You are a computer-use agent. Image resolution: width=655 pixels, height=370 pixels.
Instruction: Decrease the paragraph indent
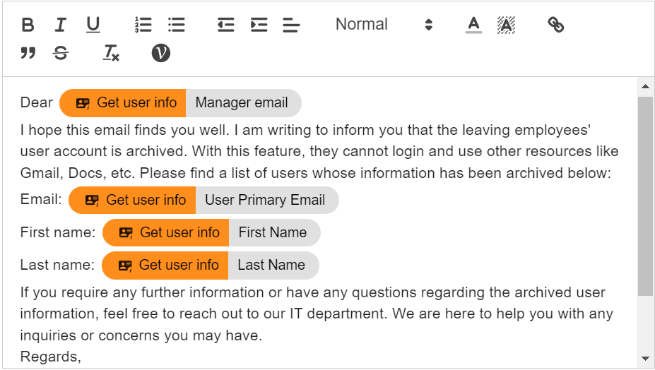coord(225,25)
